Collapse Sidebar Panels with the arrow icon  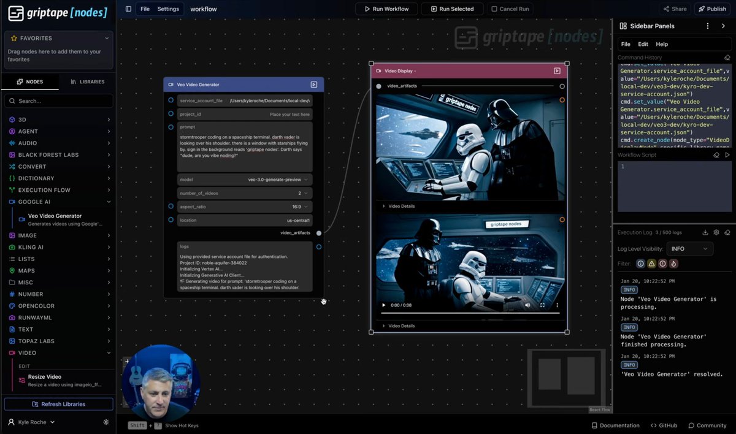click(x=723, y=26)
